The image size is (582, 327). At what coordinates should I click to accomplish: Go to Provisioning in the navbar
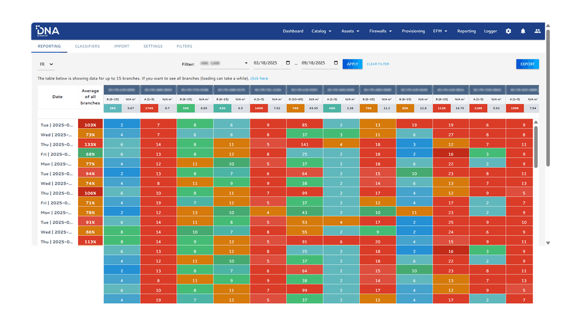(x=413, y=31)
